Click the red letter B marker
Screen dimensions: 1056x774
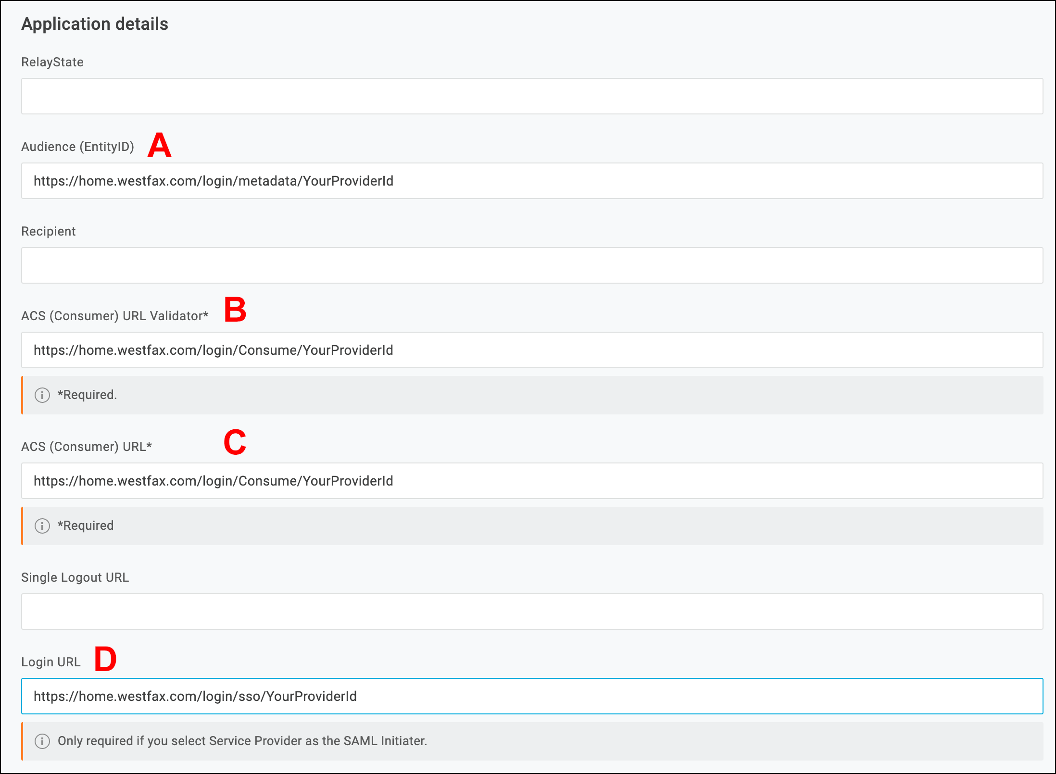click(235, 310)
